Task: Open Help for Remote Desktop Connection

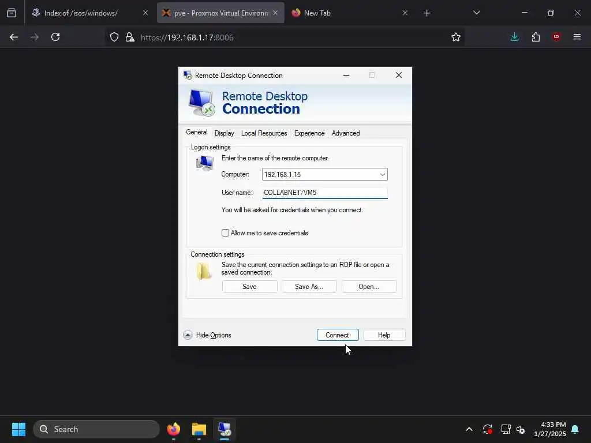Action: click(384, 335)
